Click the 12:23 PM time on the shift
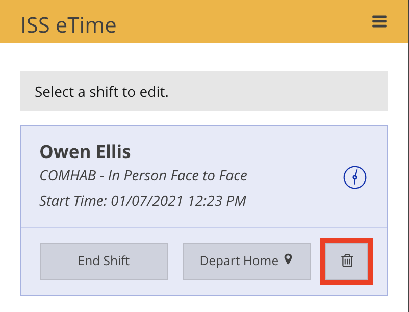 218,201
